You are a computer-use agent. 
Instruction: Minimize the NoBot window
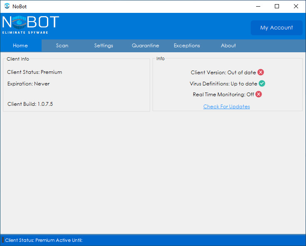coord(258,6)
